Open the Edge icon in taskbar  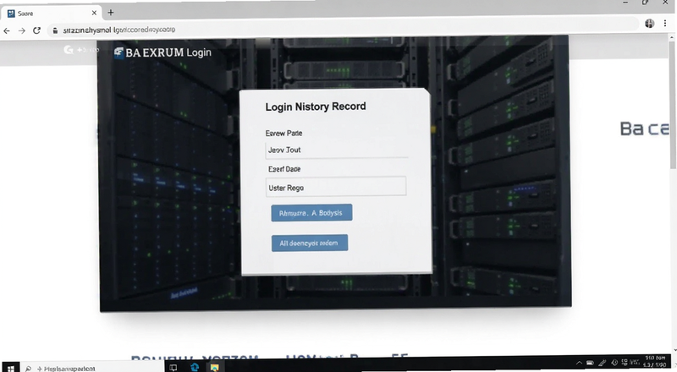(x=195, y=367)
